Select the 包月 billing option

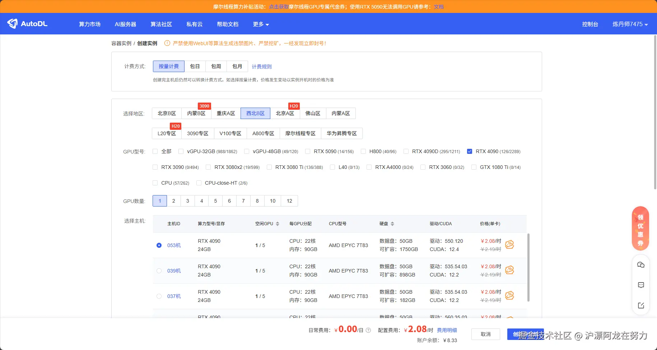[237, 66]
